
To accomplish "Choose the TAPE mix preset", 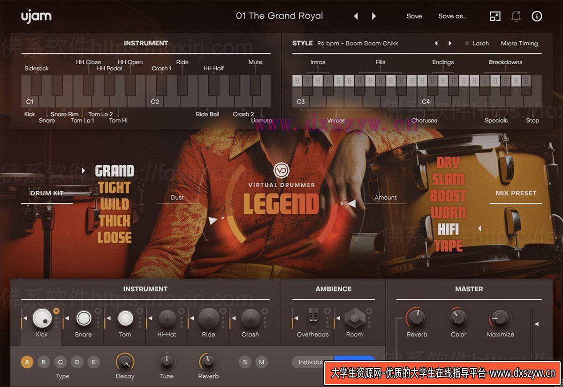I will 448,246.
